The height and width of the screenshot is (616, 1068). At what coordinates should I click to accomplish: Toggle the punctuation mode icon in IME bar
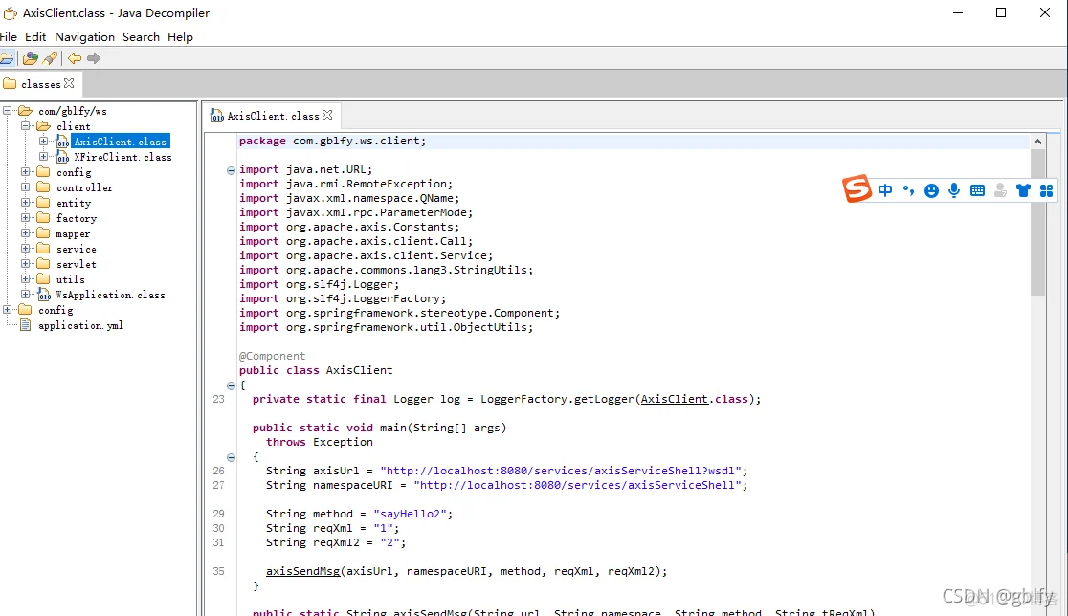point(908,190)
